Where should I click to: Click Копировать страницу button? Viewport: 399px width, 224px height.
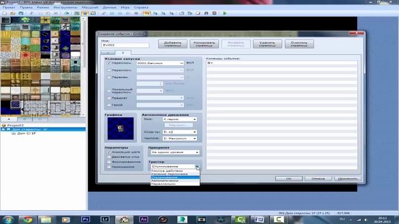click(x=204, y=44)
